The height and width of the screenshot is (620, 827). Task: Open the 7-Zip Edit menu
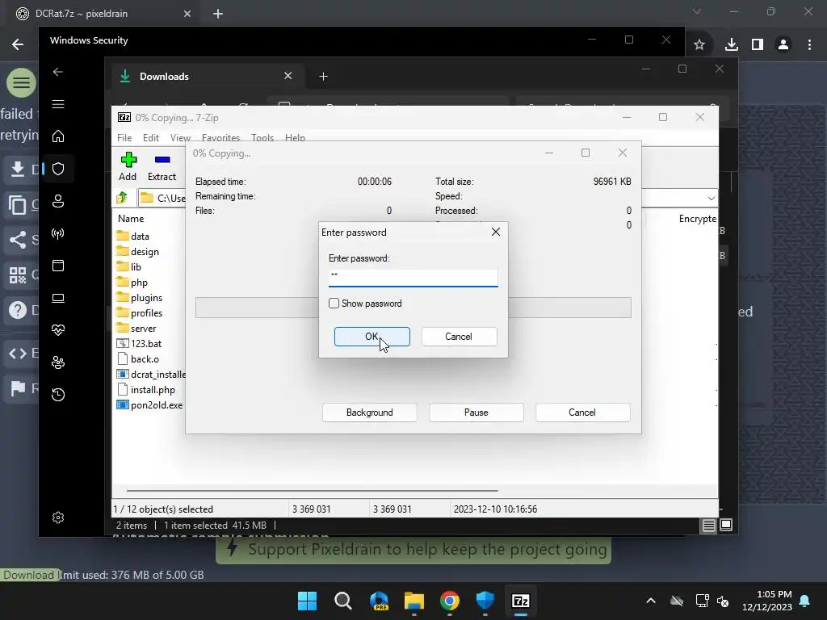(x=151, y=137)
